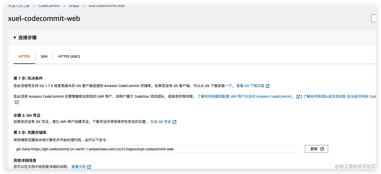The height and width of the screenshot is (174, 381).
Task: Click external-link icon below the IAM paragraph
Action: pyautogui.click(x=17, y=102)
